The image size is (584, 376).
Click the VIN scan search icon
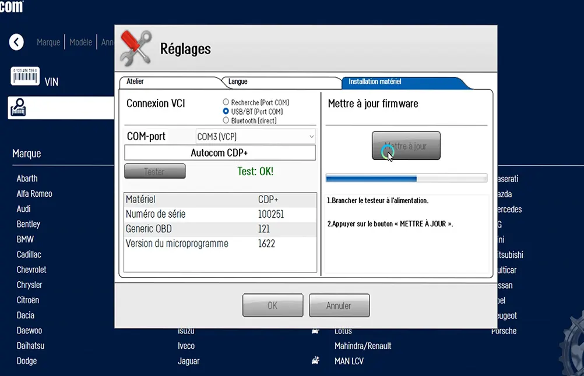point(19,107)
